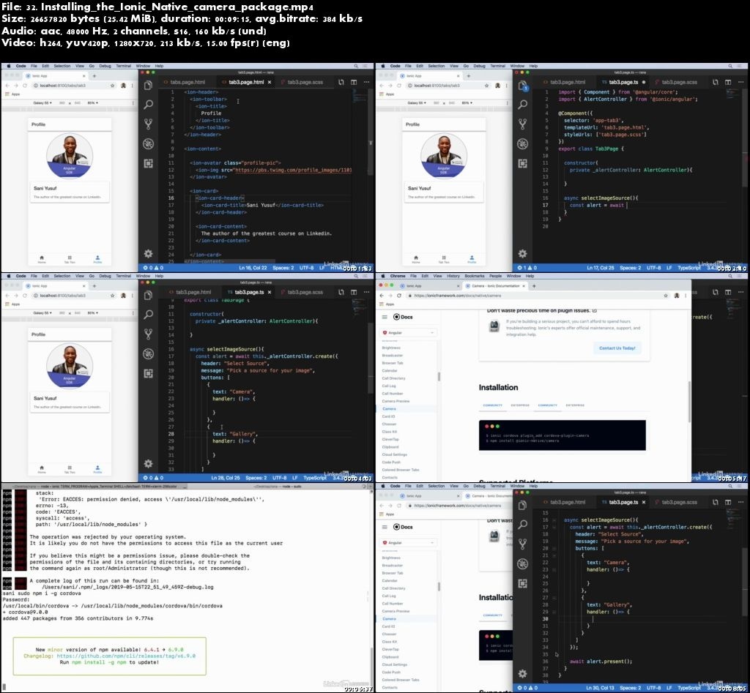The height and width of the screenshot is (693, 750).
Task: Expand Angular framework dropdown in middle-right frame's docs sidebar
Action: point(409,333)
